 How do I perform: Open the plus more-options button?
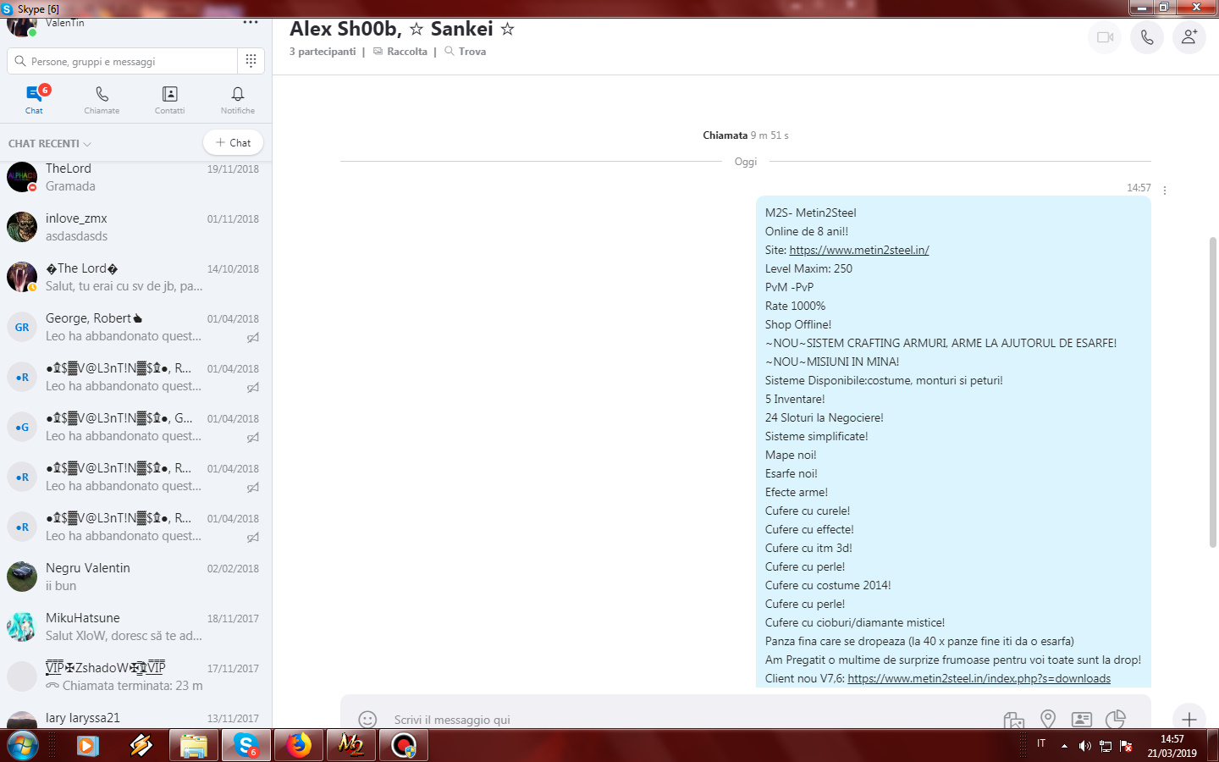pos(1189,720)
